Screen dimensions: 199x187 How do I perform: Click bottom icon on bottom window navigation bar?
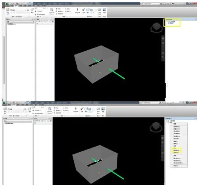click(162, 157)
